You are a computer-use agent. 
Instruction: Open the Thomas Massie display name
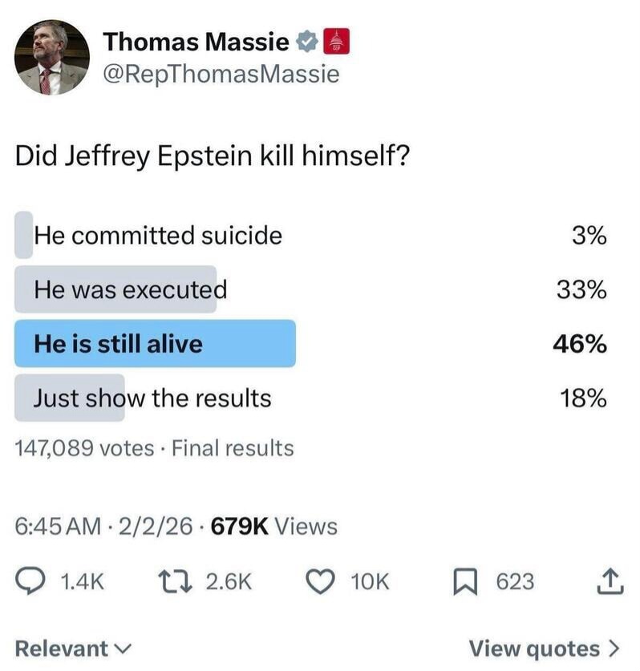(x=196, y=40)
